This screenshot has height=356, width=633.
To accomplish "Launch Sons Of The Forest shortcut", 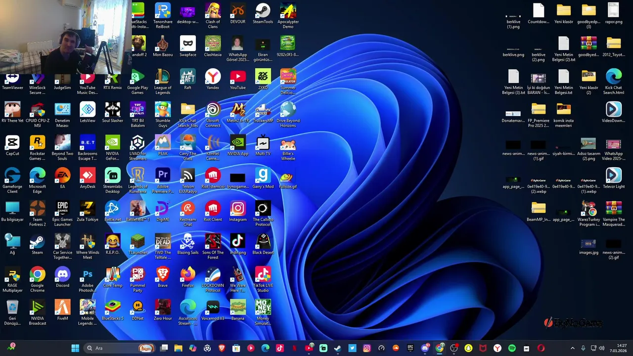I will (x=213, y=247).
